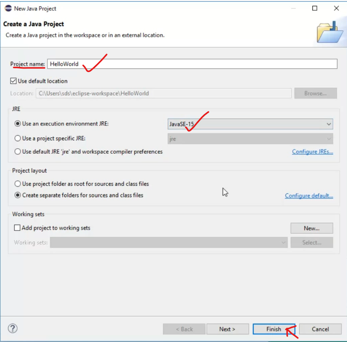Click the Java project folder wizard icon

click(x=329, y=32)
